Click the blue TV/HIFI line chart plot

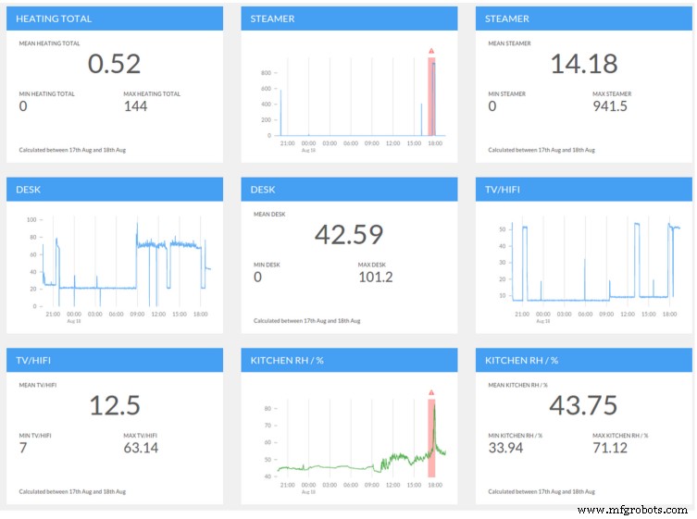click(x=596, y=262)
